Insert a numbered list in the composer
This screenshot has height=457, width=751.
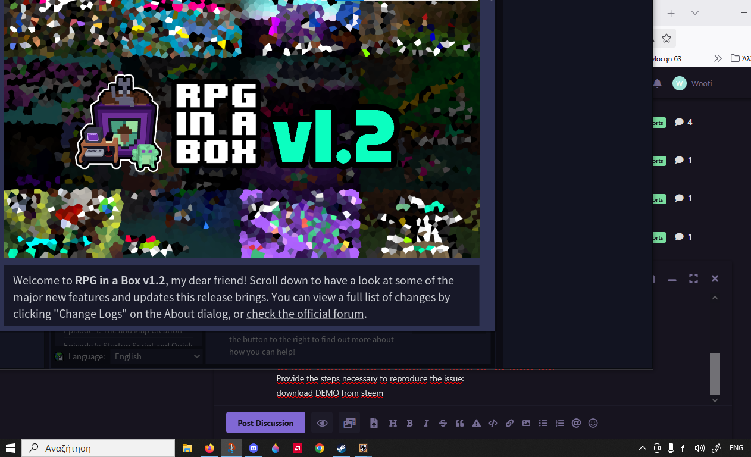(559, 423)
